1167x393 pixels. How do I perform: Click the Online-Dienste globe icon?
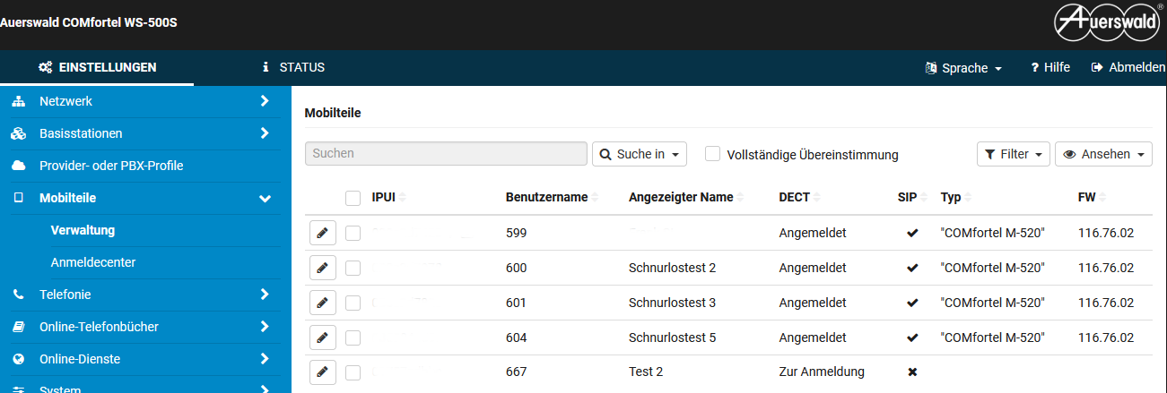(x=18, y=359)
